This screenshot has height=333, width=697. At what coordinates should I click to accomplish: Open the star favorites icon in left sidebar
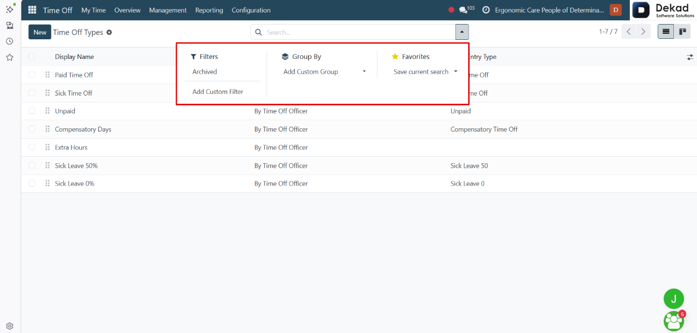(x=10, y=57)
